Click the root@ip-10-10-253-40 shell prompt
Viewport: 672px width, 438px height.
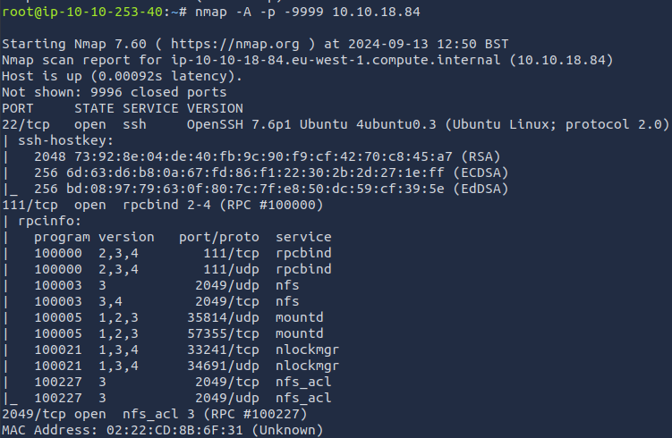tap(99, 13)
